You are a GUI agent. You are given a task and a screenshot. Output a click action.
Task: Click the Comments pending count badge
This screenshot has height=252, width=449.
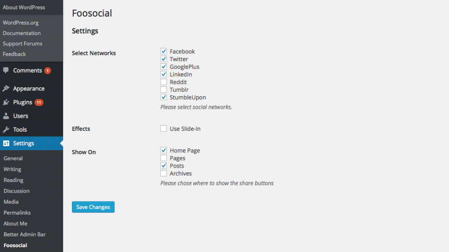[47, 71]
